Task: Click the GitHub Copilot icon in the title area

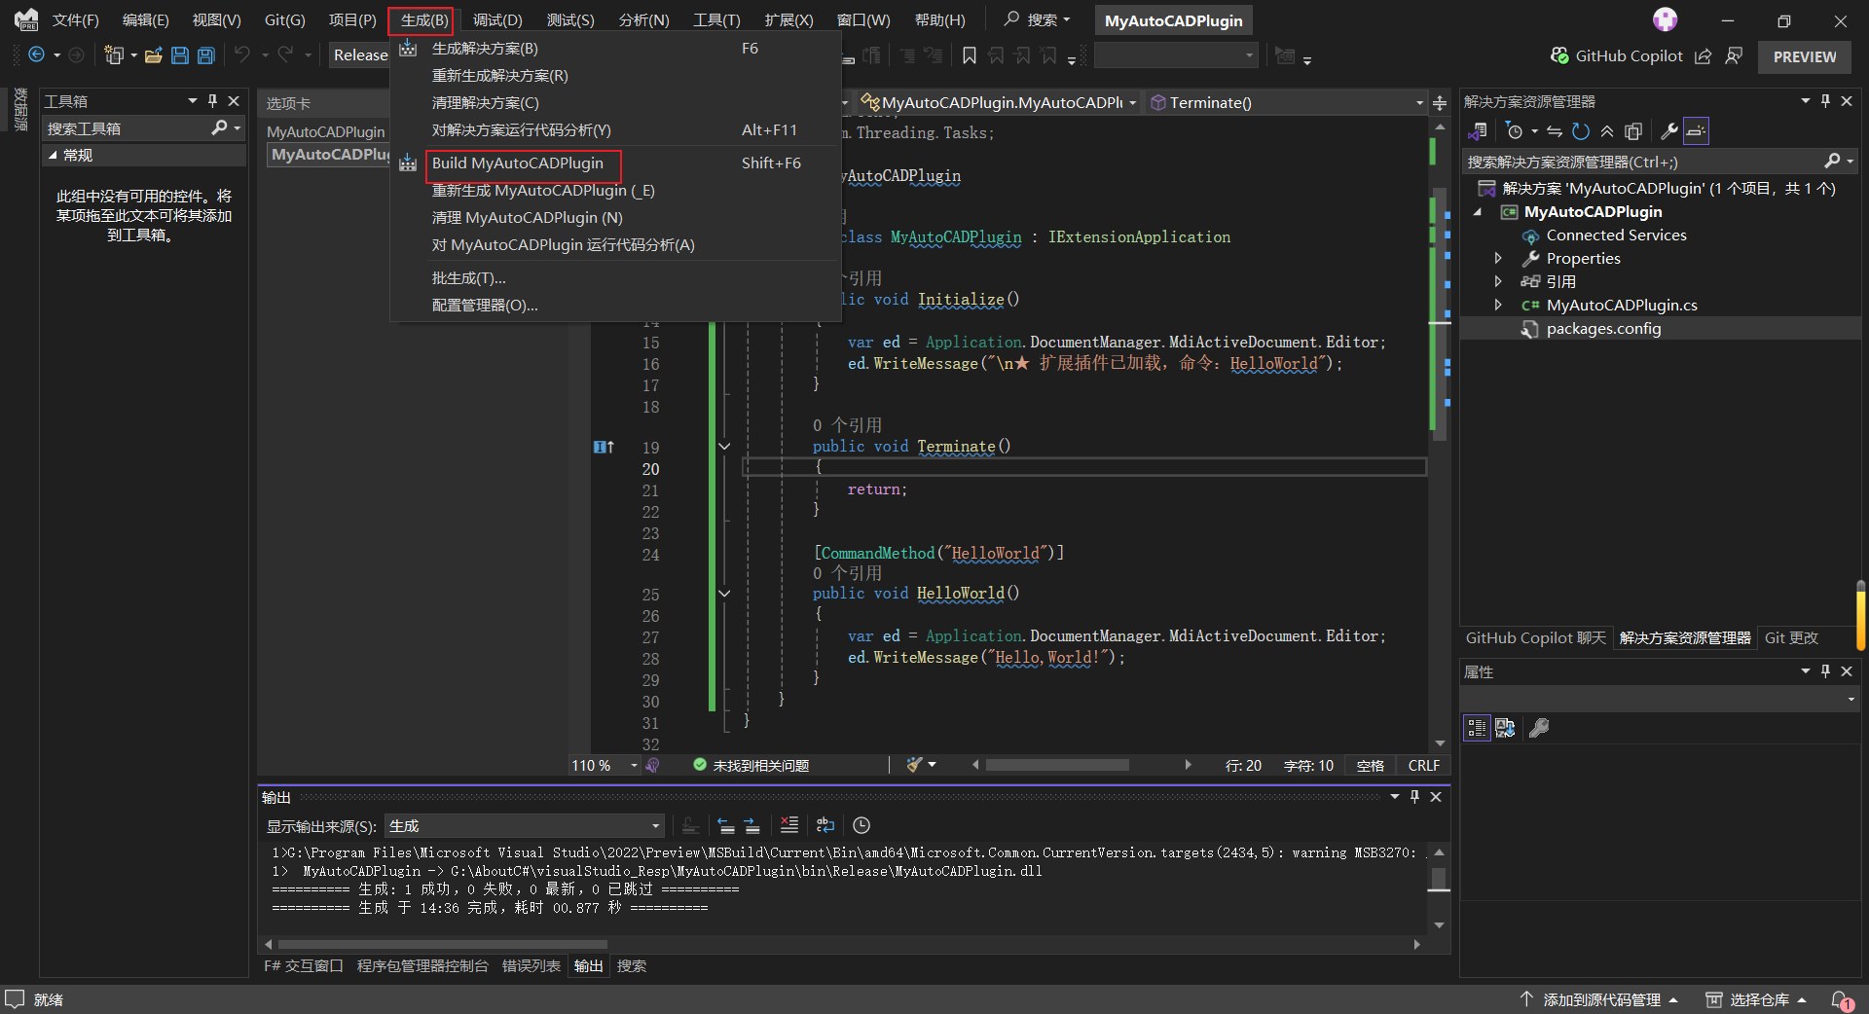Action: pyautogui.click(x=1559, y=55)
